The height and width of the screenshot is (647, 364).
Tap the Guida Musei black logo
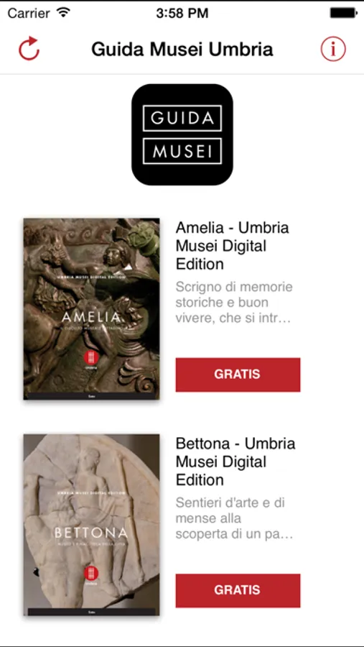pyautogui.click(x=182, y=134)
